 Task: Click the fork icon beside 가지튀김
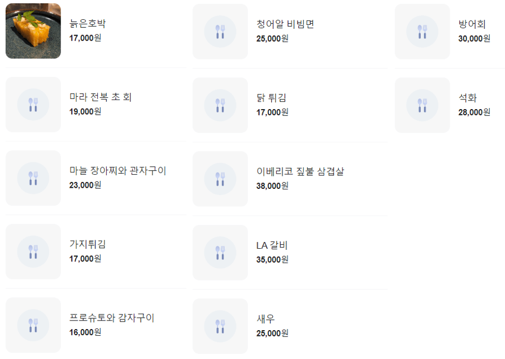click(x=33, y=252)
